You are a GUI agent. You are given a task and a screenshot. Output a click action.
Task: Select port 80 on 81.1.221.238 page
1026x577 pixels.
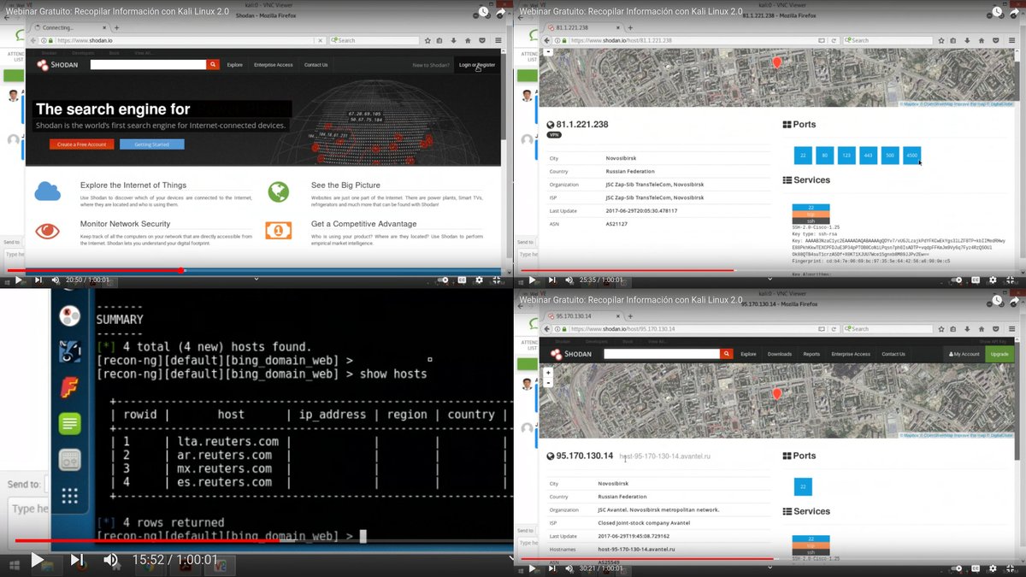825,156
